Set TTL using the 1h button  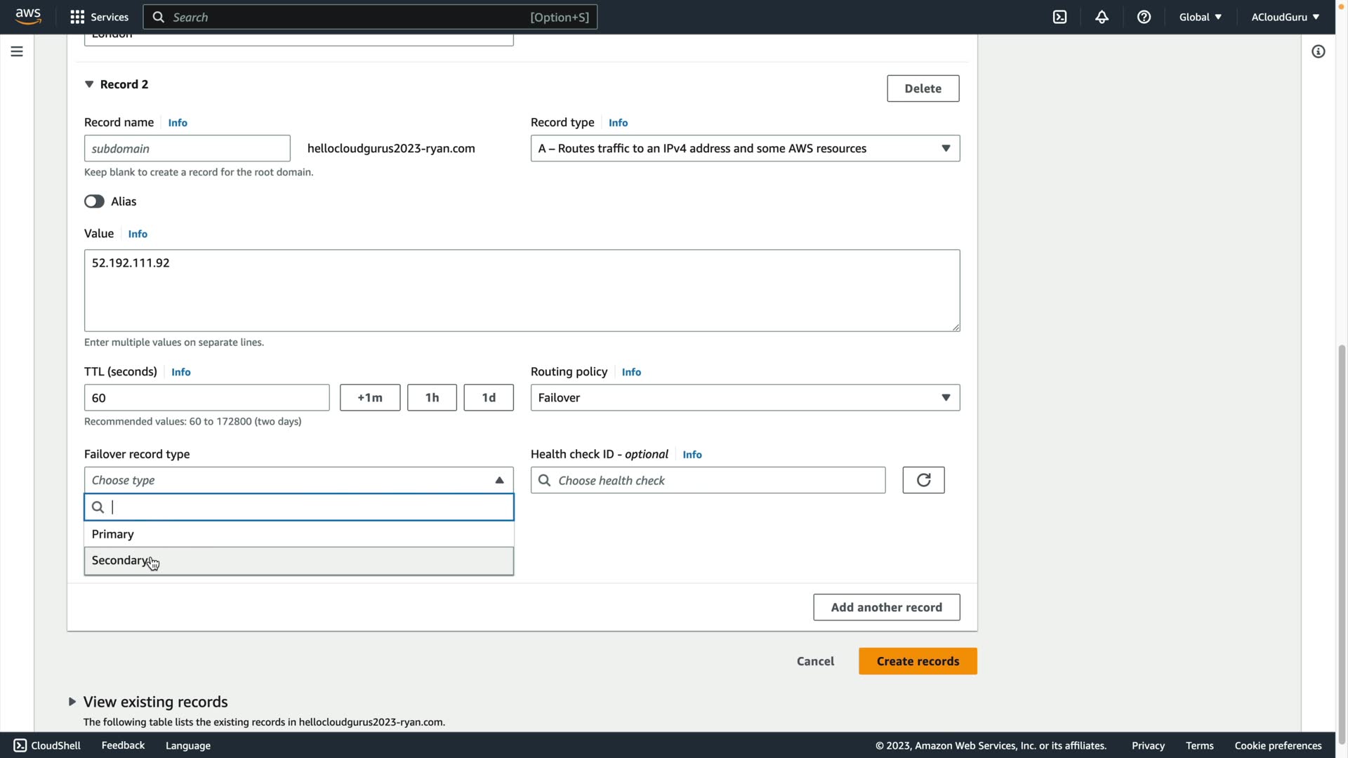pos(432,397)
